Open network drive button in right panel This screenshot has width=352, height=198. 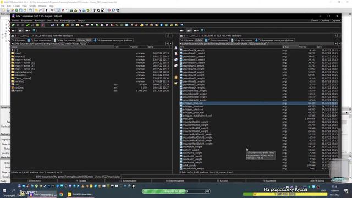pos(203,31)
